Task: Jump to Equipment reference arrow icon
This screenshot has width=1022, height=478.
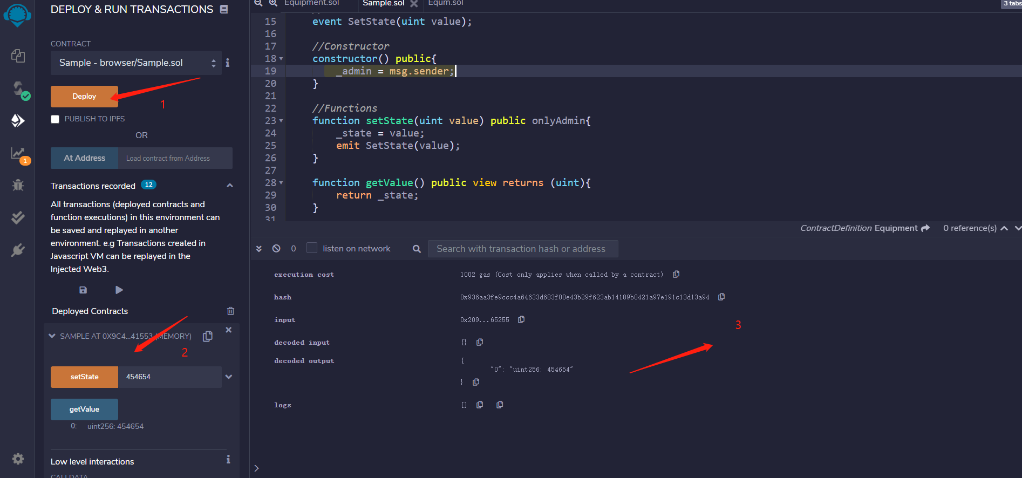Action: pos(925,228)
